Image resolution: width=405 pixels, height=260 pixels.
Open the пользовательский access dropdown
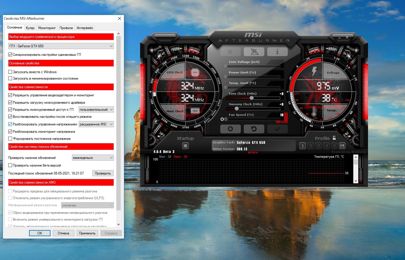[x=96, y=110]
